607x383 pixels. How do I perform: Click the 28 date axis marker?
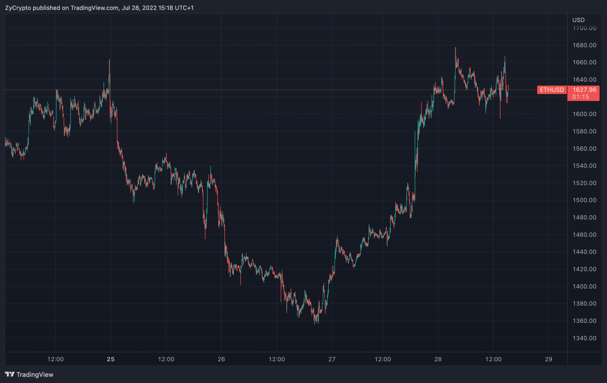click(438, 359)
